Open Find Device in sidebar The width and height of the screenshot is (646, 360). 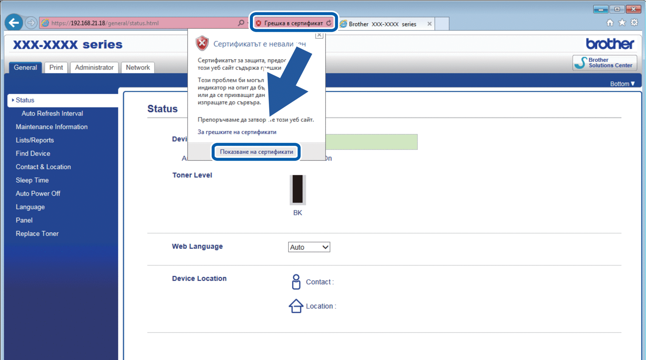(33, 154)
